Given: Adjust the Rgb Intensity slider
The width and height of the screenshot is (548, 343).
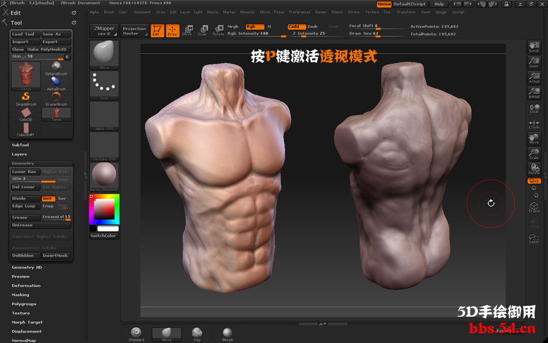Looking at the screenshot, I should pyautogui.click(x=257, y=34).
